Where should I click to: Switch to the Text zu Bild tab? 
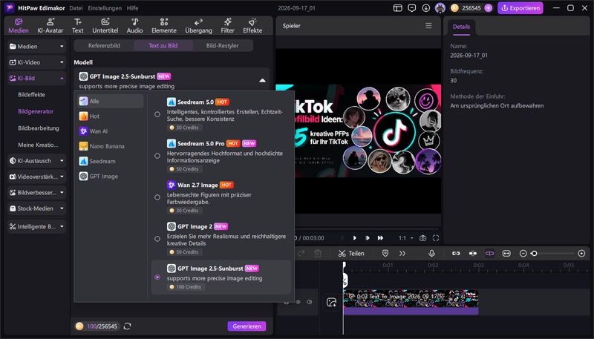point(163,45)
